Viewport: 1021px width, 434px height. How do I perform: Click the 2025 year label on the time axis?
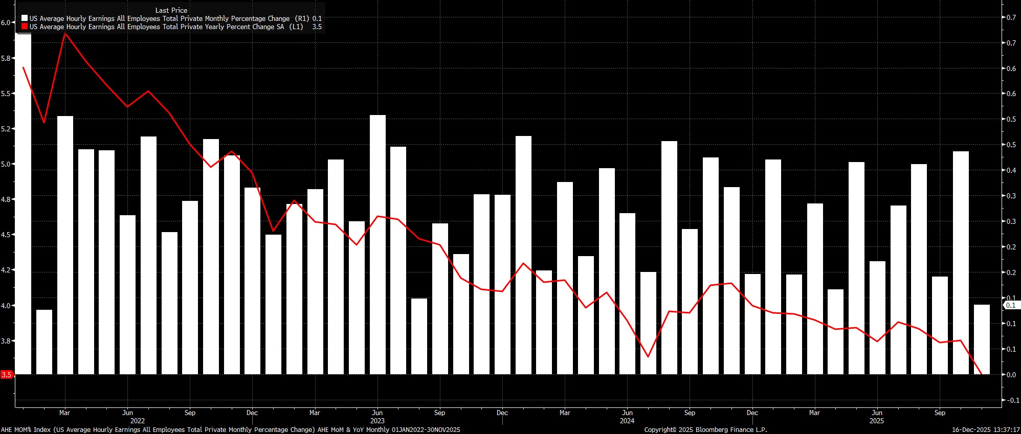click(x=876, y=421)
